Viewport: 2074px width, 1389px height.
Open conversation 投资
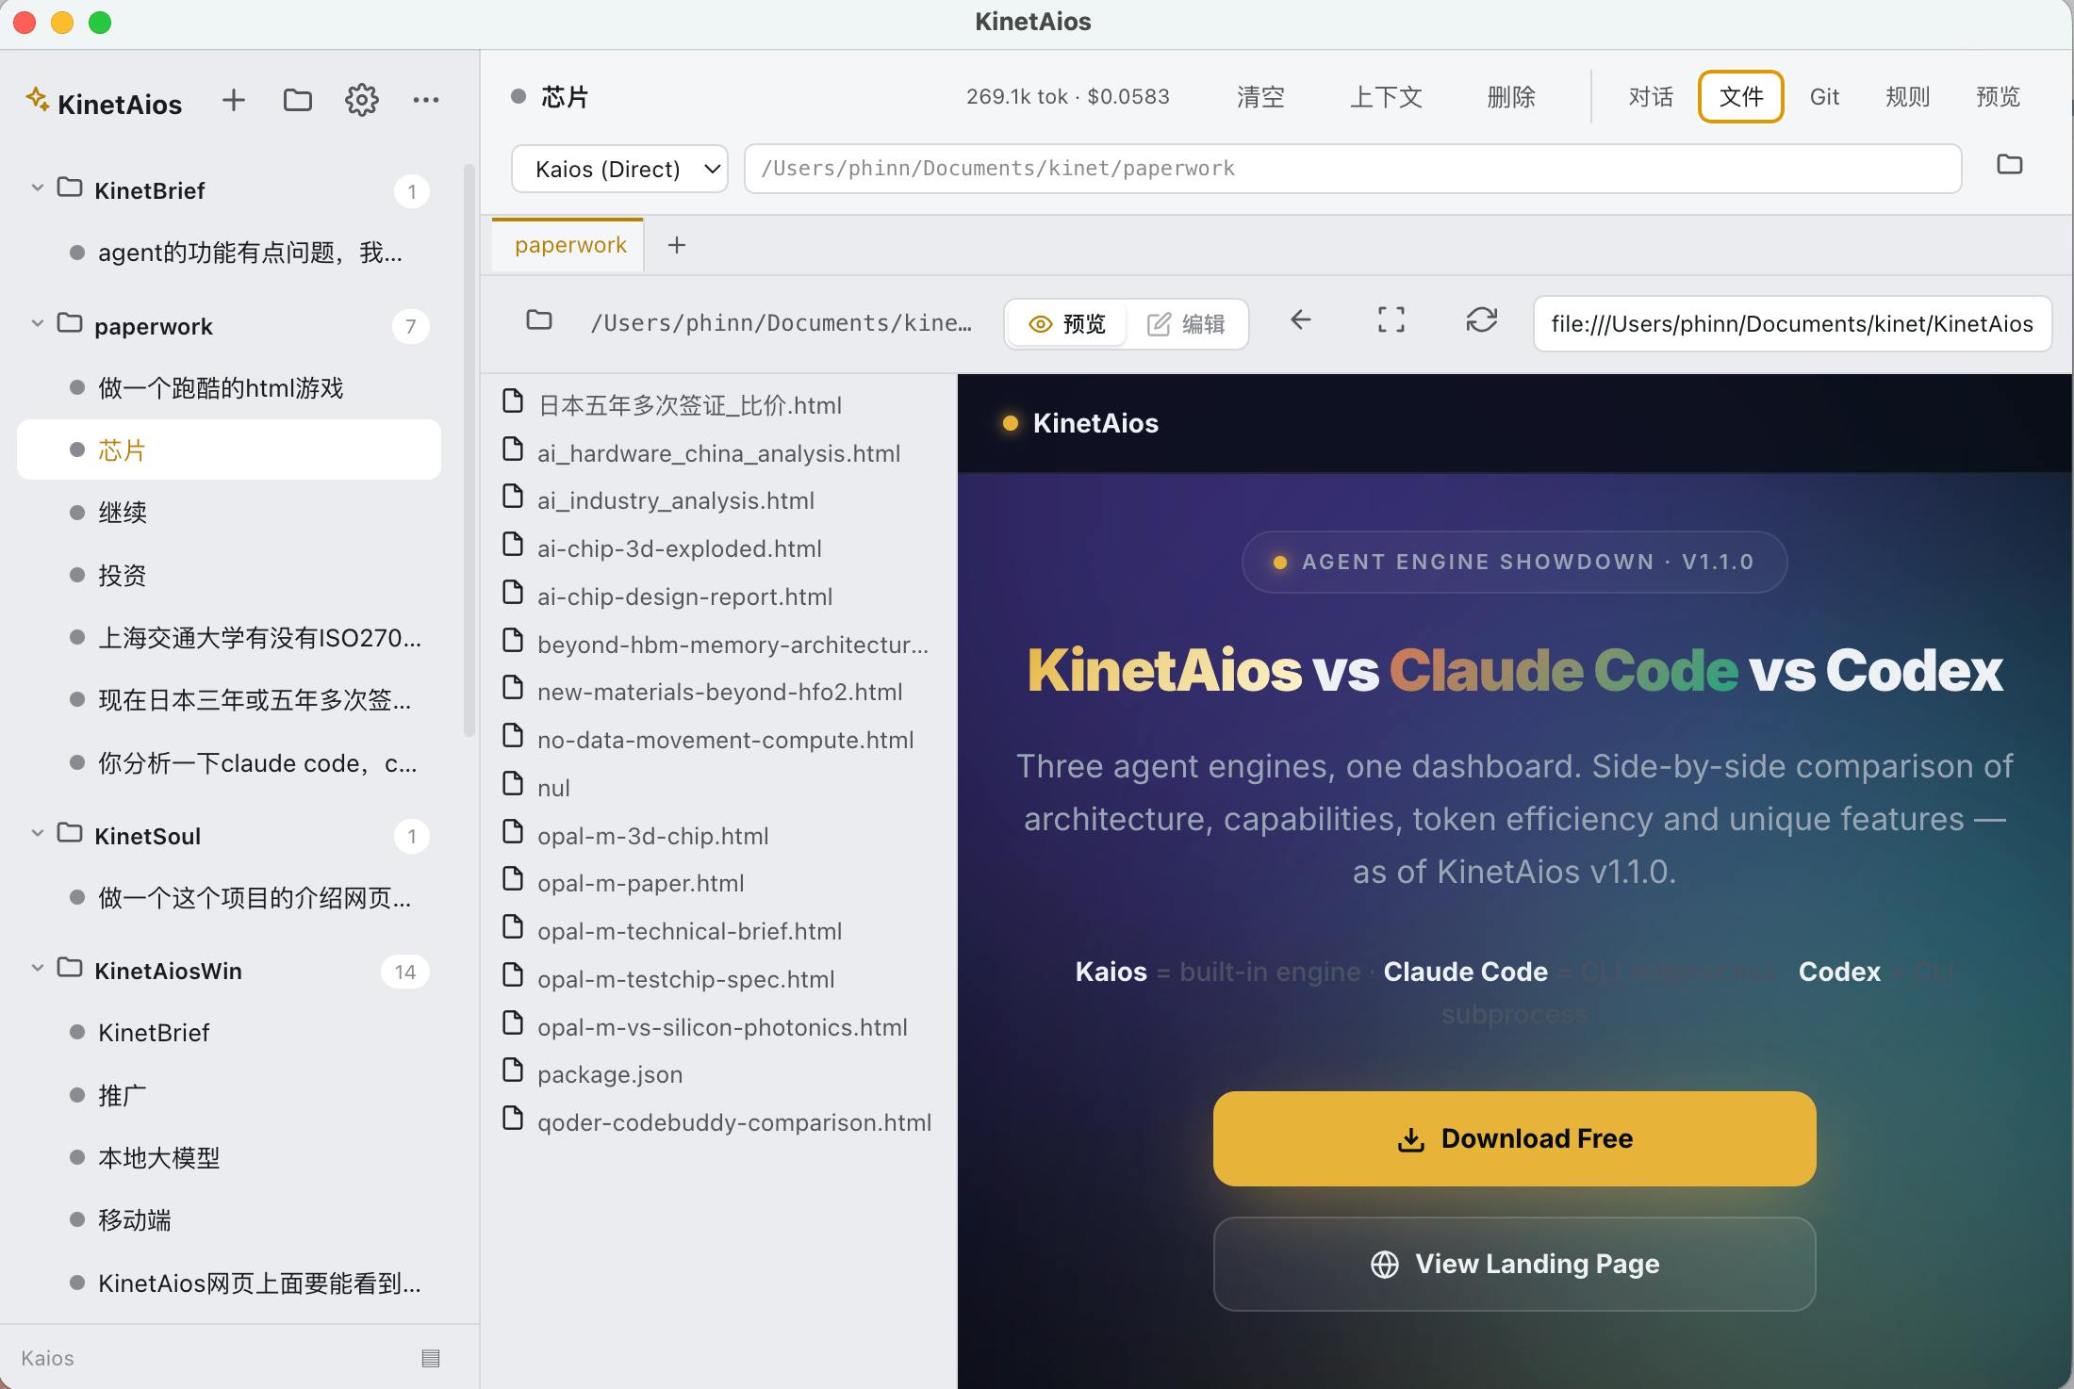point(229,575)
